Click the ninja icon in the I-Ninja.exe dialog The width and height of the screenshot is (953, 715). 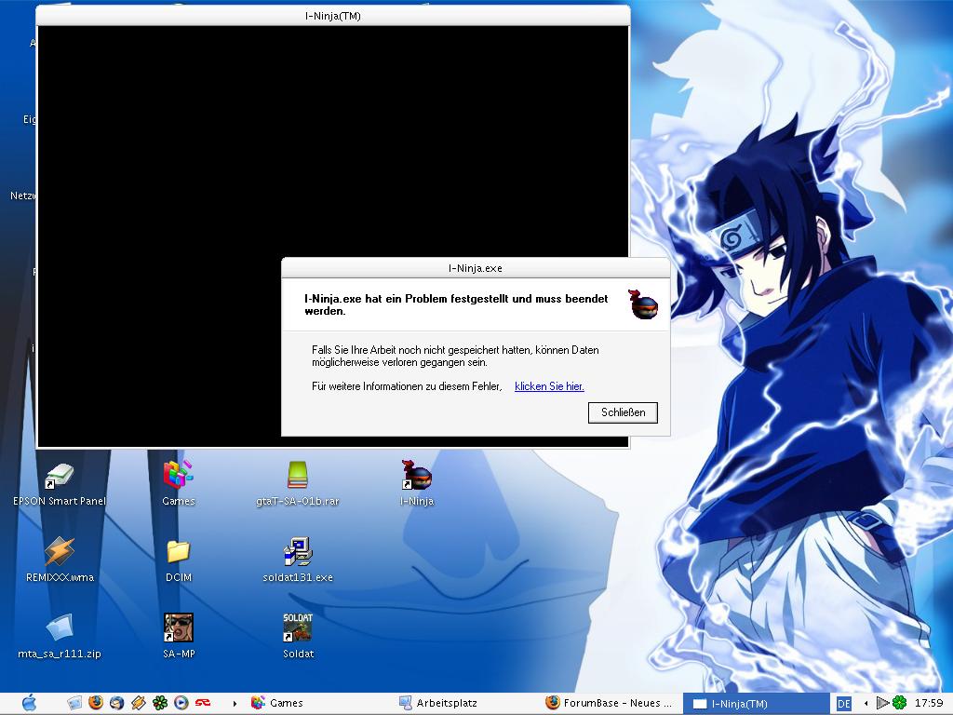tap(643, 304)
